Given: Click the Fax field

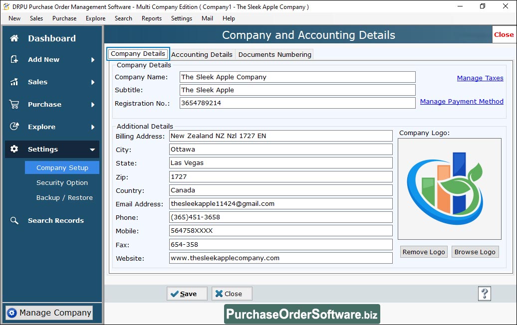Looking at the screenshot, I should (280, 244).
